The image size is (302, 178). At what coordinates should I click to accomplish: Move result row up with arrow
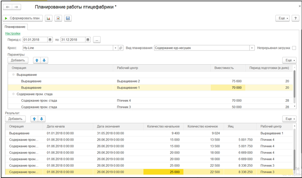coord(34,119)
